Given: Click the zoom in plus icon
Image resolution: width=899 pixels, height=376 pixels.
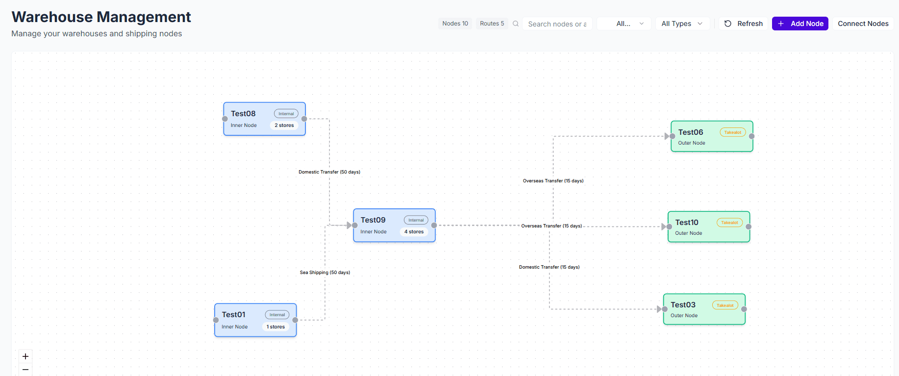Looking at the screenshot, I should pos(25,356).
